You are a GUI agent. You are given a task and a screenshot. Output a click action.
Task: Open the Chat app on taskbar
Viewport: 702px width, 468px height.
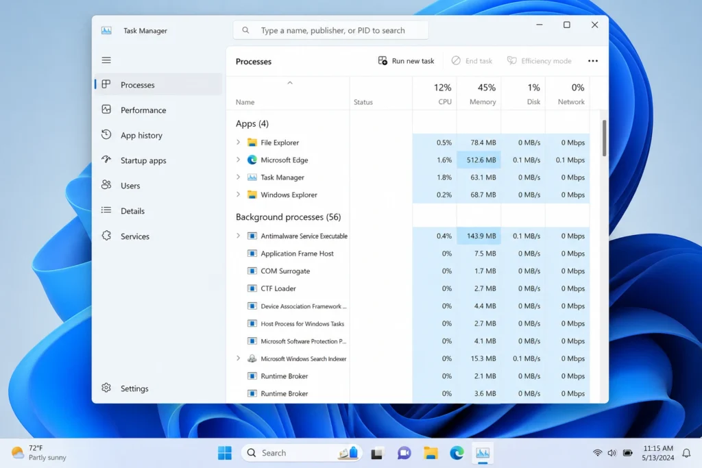404,453
